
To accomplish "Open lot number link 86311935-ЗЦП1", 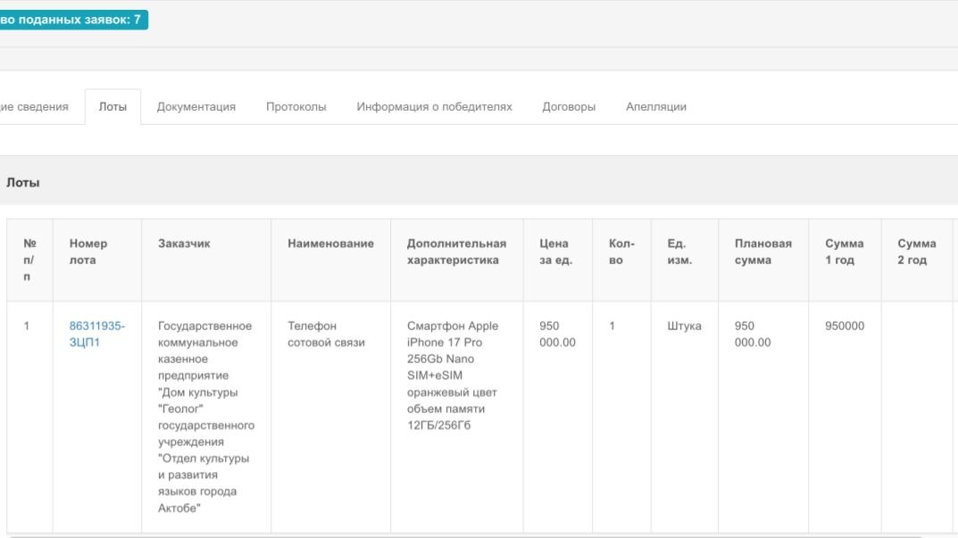I will click(x=96, y=335).
